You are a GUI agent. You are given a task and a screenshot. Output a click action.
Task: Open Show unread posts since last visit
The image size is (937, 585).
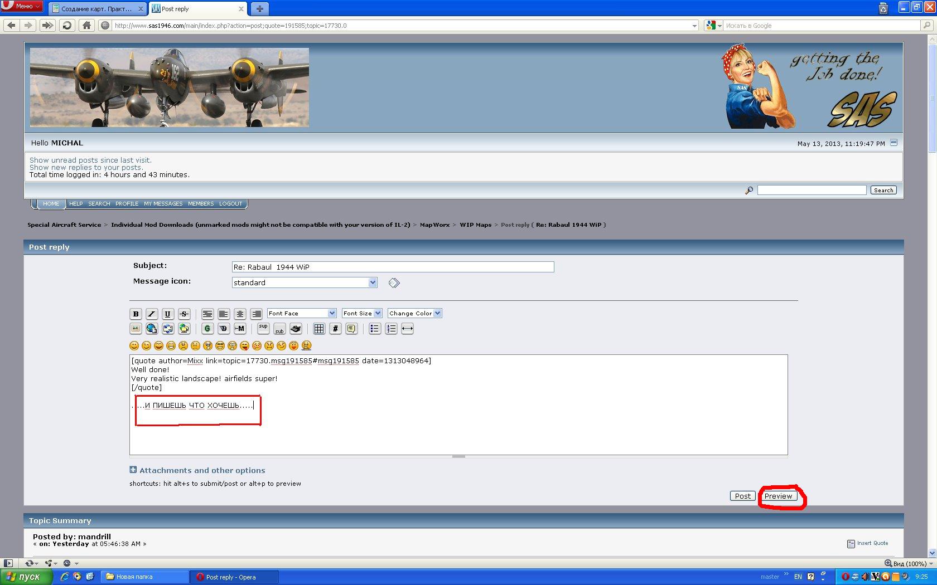tap(90, 160)
